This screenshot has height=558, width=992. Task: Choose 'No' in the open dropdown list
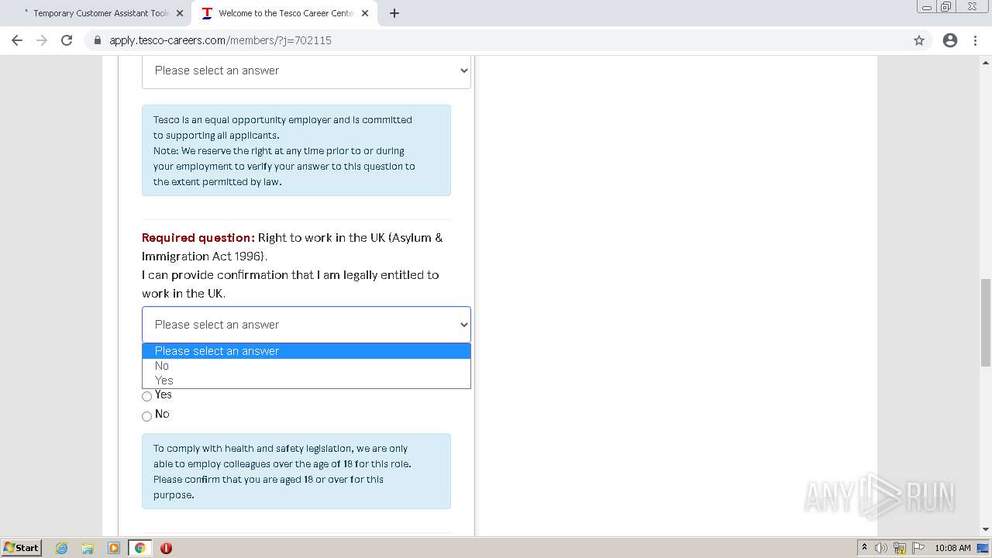306,366
